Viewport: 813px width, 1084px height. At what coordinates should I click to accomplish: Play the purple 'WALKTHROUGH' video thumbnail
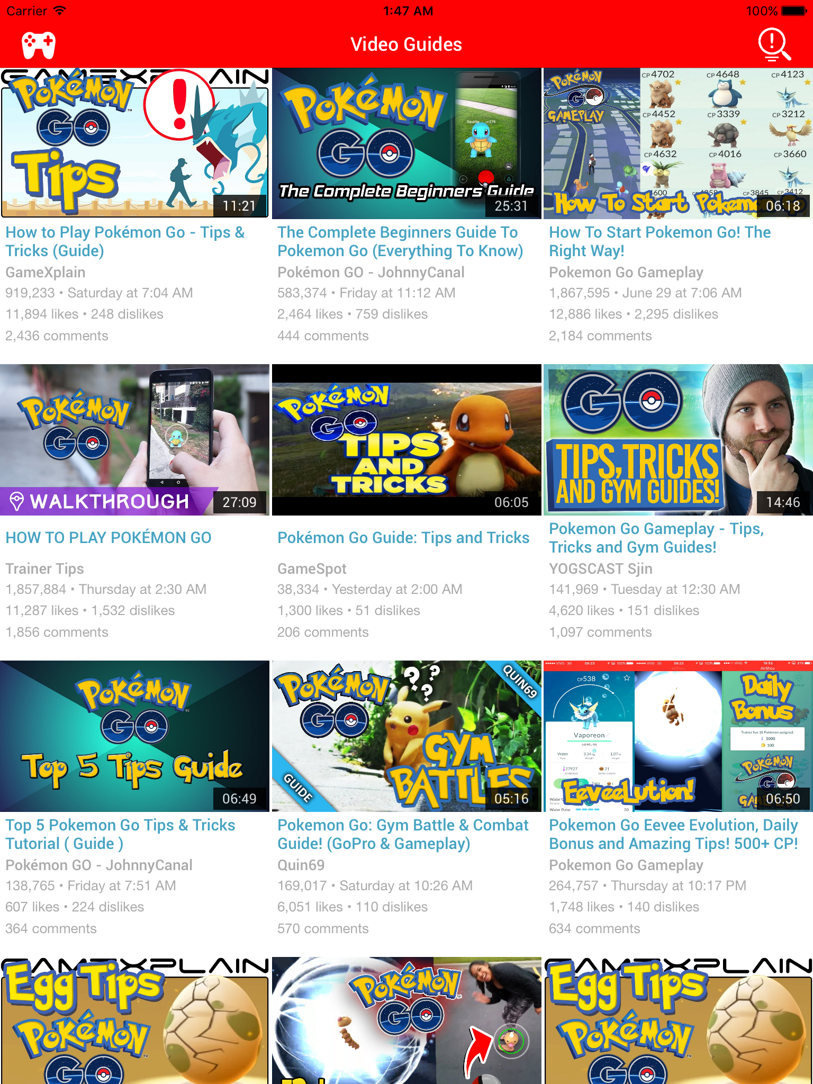click(135, 440)
